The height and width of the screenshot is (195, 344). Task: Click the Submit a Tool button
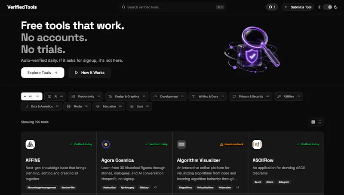[x=298, y=7]
